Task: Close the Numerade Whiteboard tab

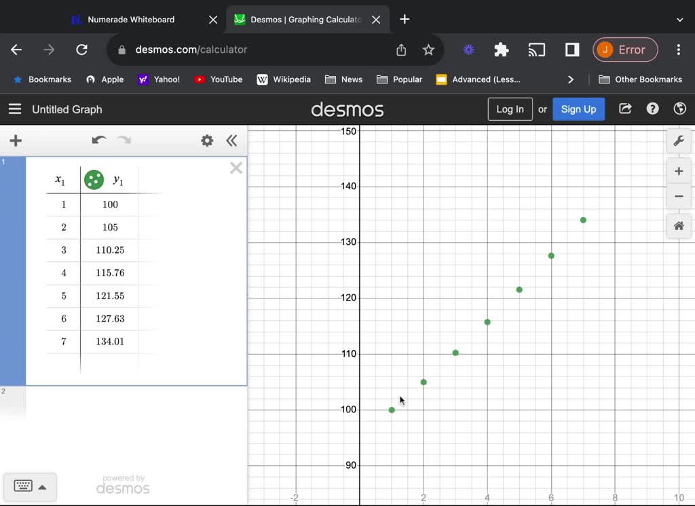Action: (213, 20)
